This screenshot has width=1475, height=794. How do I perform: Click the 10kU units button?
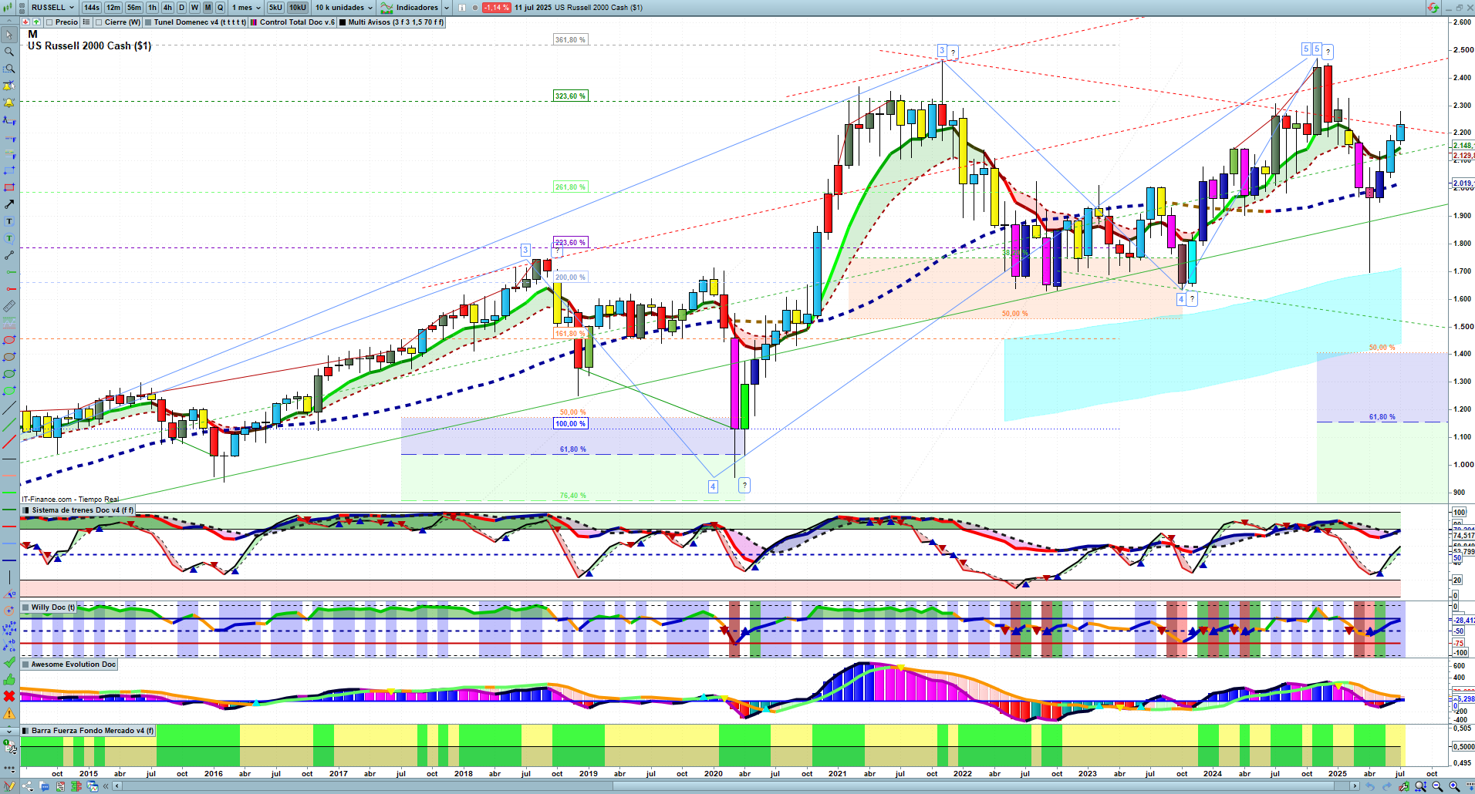tap(298, 8)
